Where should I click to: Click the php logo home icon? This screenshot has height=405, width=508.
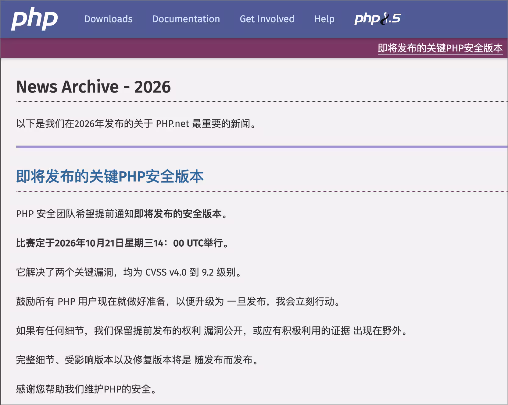34,19
